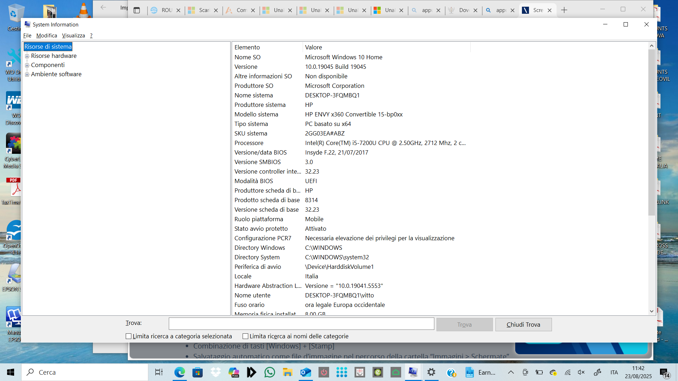
Task: Select Risorse di sistema tree root
Action: click(x=48, y=47)
